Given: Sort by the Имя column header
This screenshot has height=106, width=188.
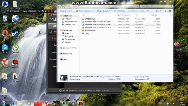Looking at the screenshot, I should point(83,15).
